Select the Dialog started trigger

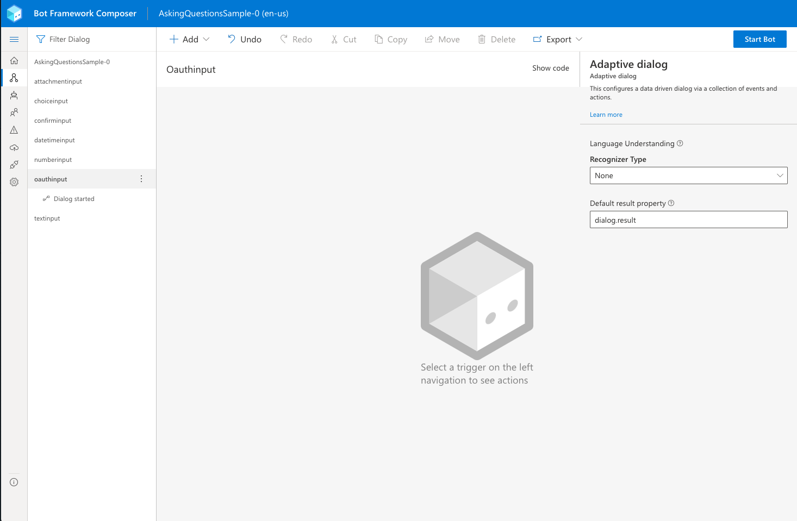pyautogui.click(x=92, y=199)
